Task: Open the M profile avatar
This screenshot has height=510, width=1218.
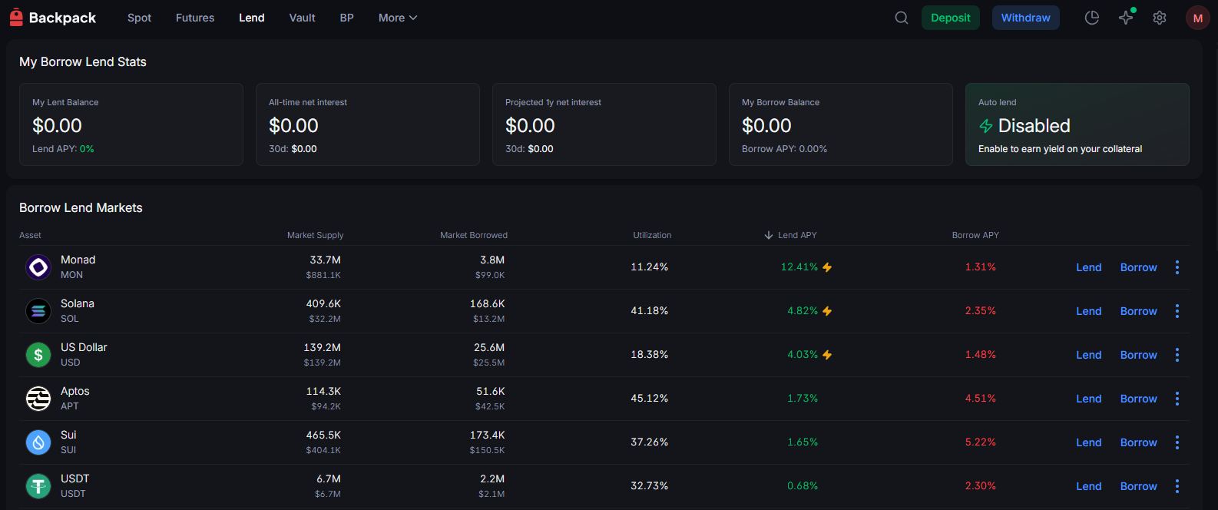Action: [x=1197, y=18]
